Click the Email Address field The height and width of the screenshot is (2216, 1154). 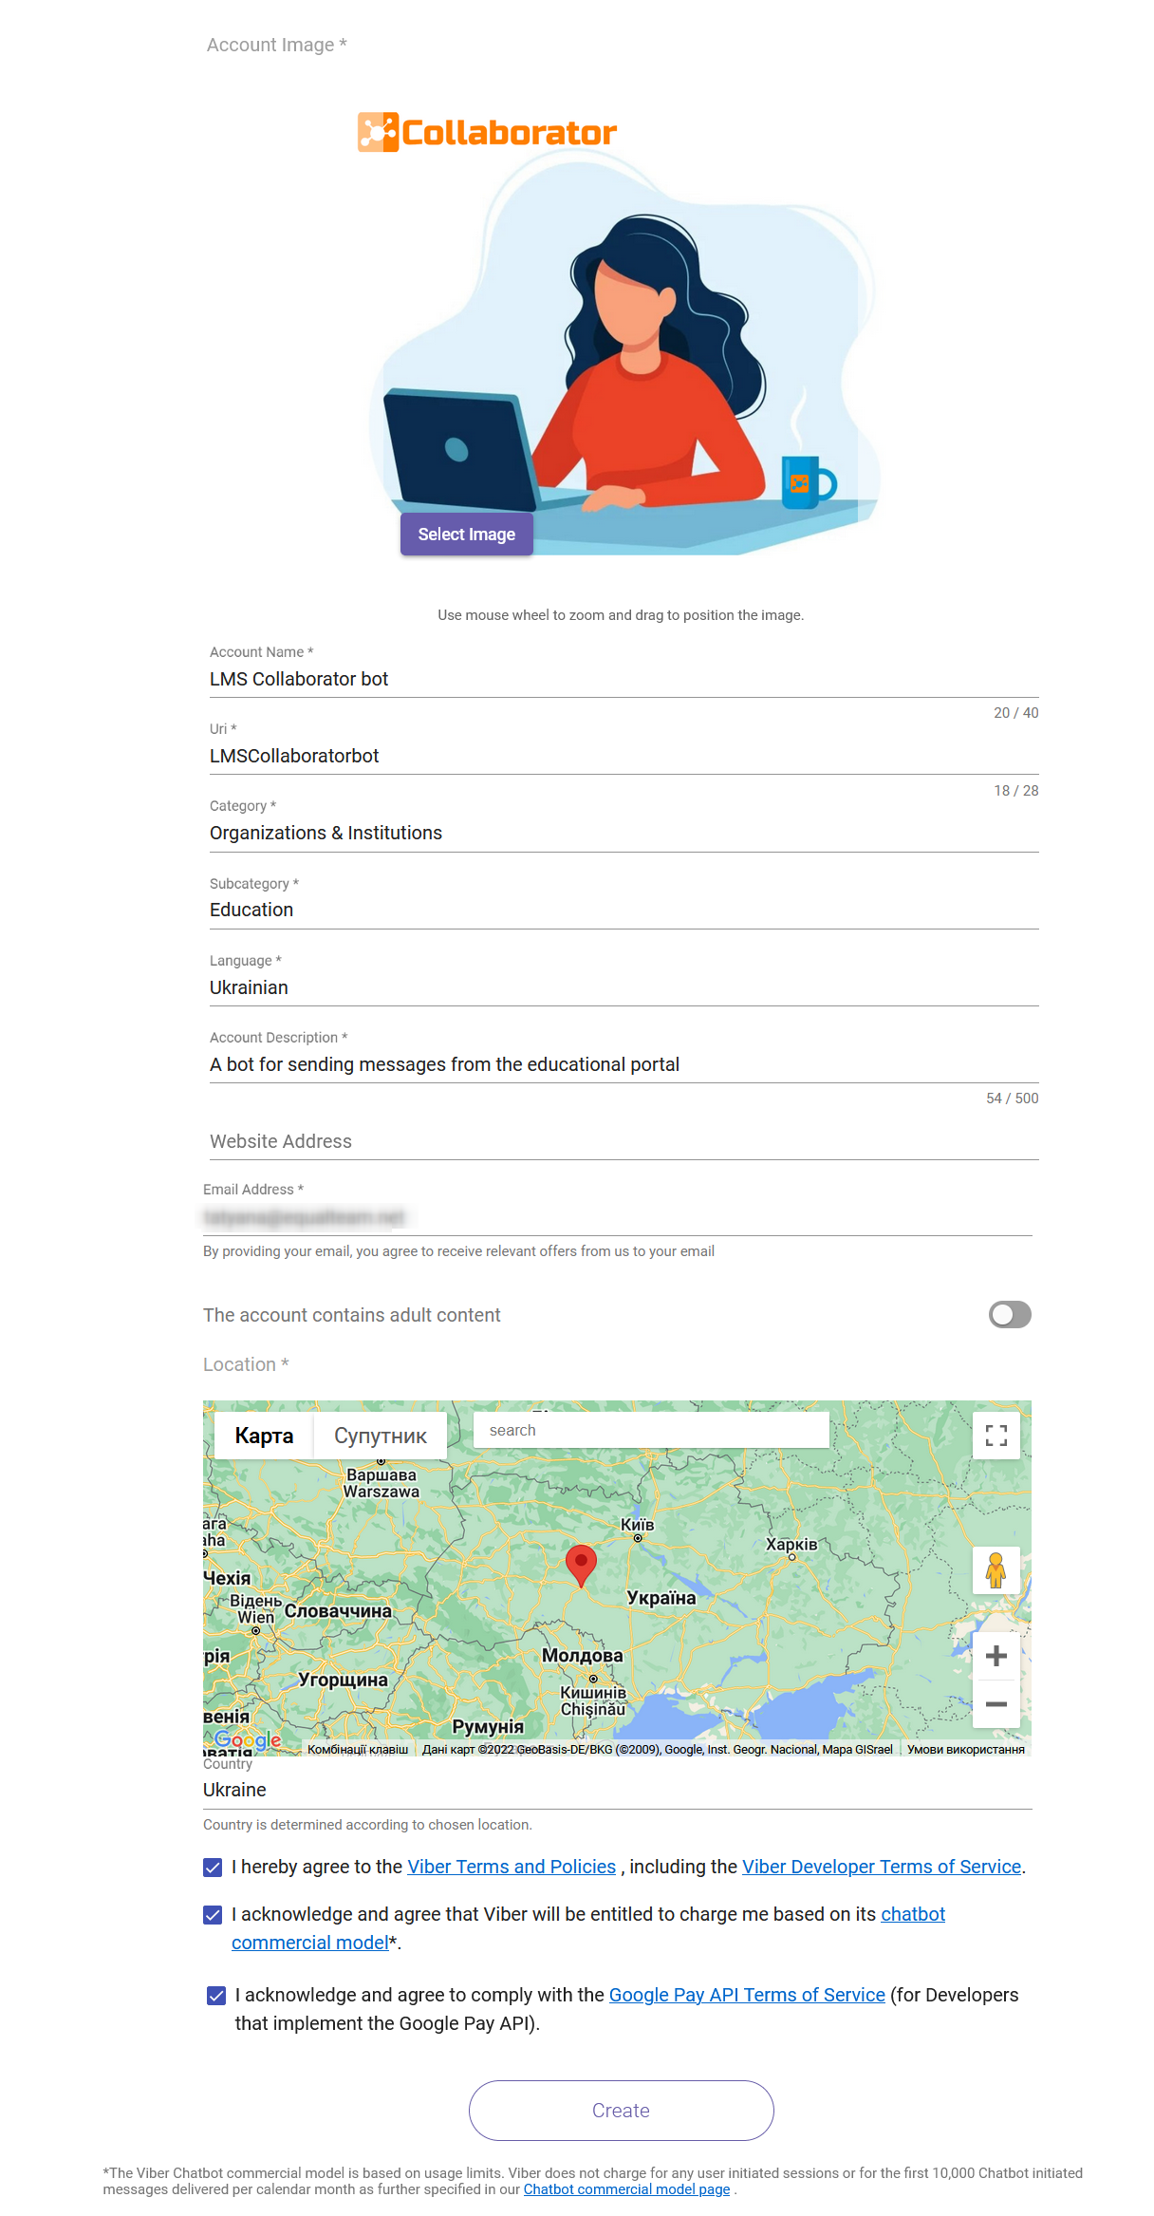tap(617, 1217)
